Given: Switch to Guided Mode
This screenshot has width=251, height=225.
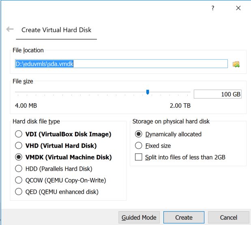Looking at the screenshot, I should coord(139,218).
